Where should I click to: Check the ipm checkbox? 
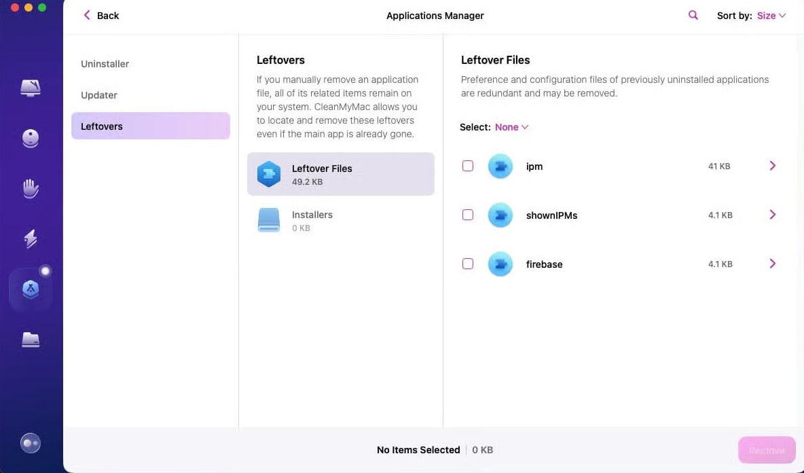coord(468,166)
